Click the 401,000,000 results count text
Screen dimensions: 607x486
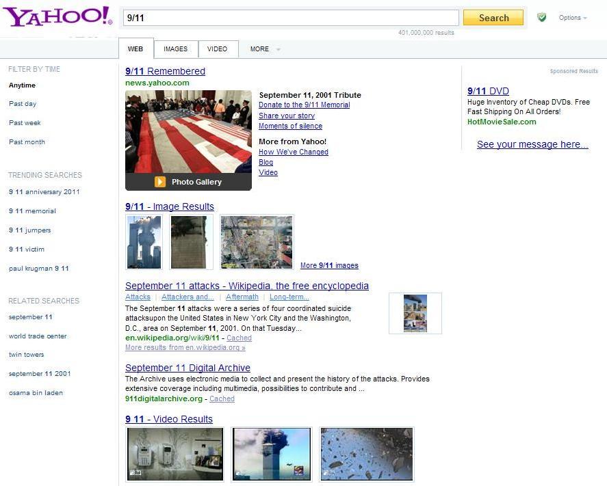click(426, 33)
